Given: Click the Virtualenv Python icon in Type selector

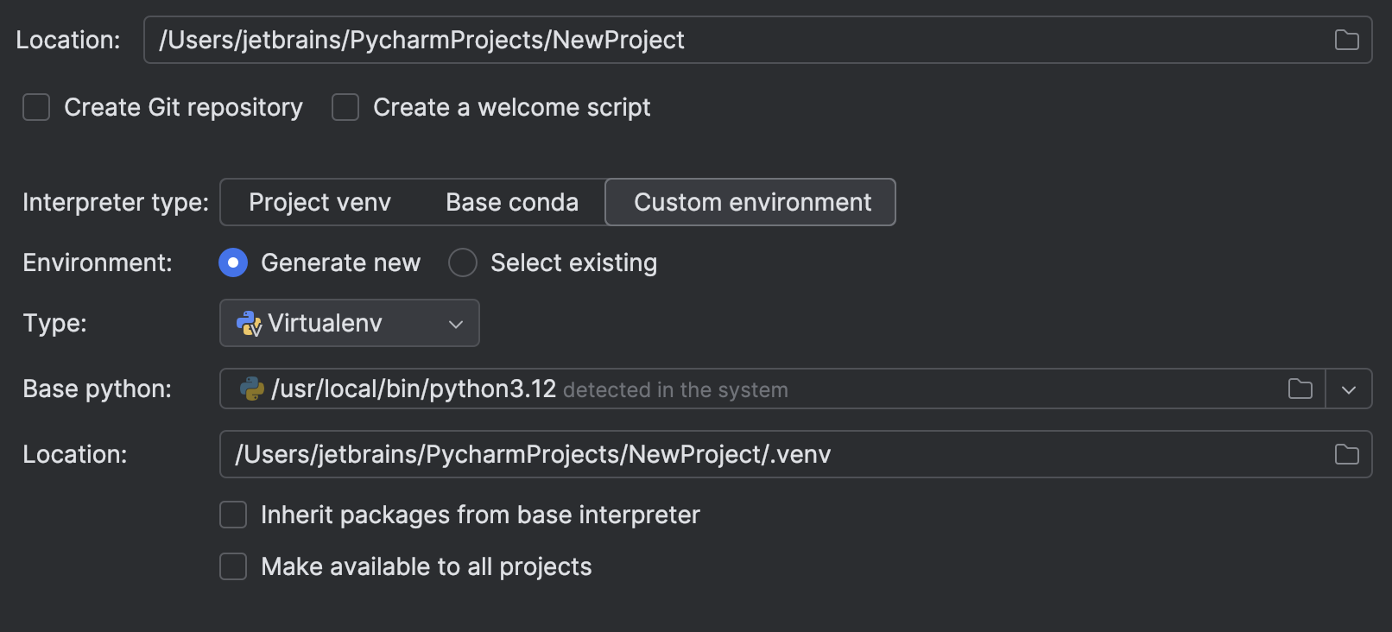Looking at the screenshot, I should 249,323.
